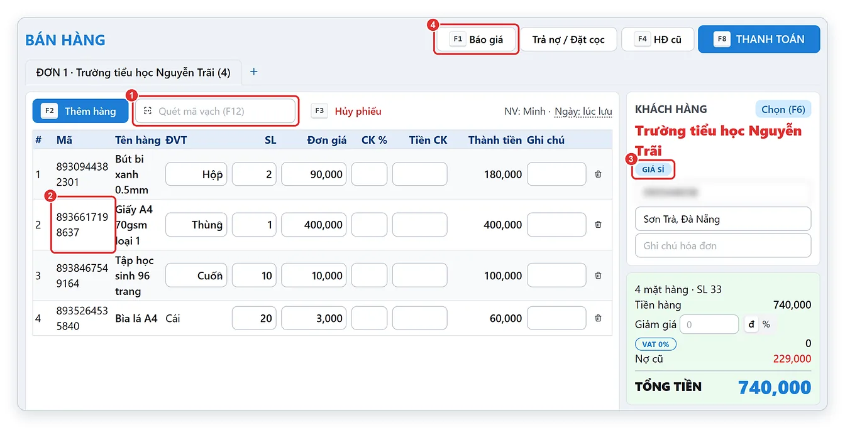Edit unit price 90,000 field
This screenshot has width=845, height=428.
tap(314, 174)
